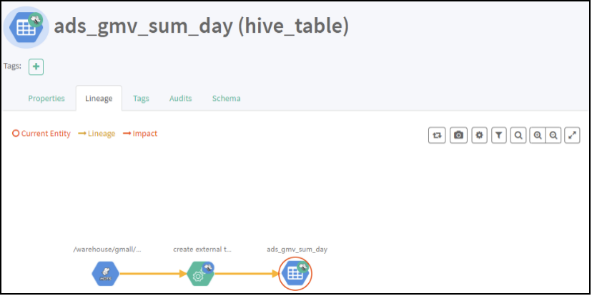The height and width of the screenshot is (296, 592).
Task: Switch to the Properties tab
Action: [46, 99]
